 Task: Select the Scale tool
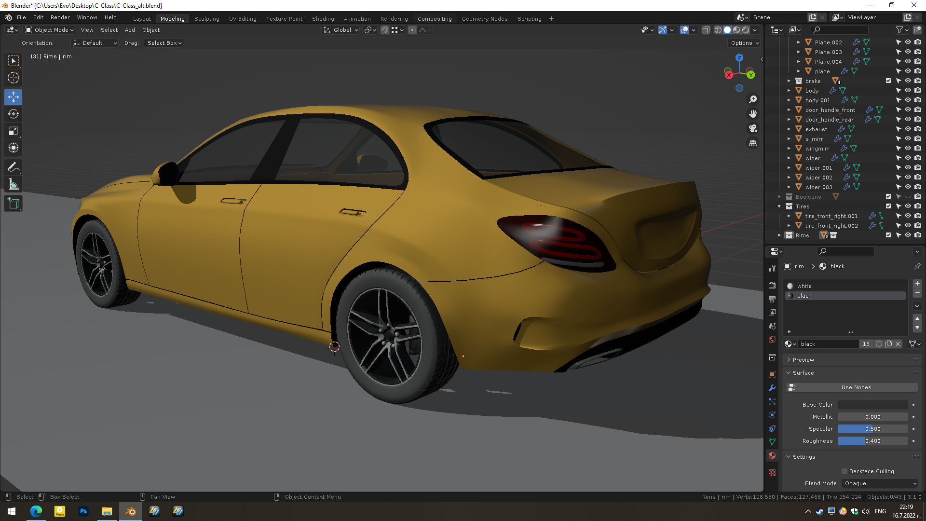pos(14,131)
